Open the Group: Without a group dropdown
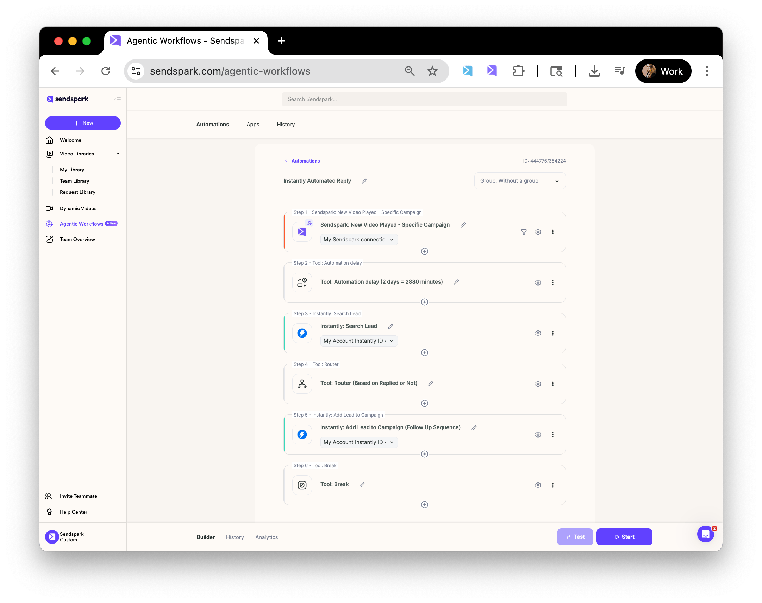The width and height of the screenshot is (762, 603). point(520,181)
